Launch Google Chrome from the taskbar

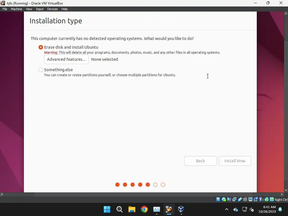[x=144, y=209]
